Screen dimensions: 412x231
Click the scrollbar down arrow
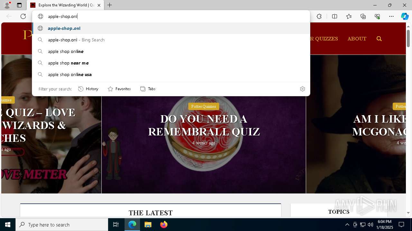coord(408,213)
